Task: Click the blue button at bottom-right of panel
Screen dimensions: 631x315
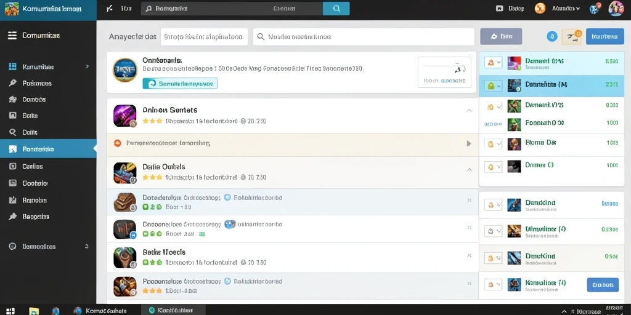Action: pos(603,284)
